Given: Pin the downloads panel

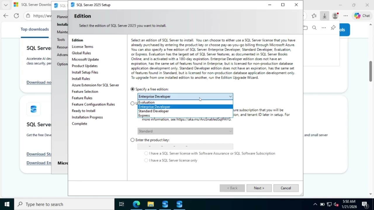Looking at the screenshot, I should pyautogui.click(x=333, y=28).
